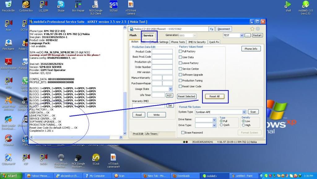Switch to untitled - Paint taskbar item

click(x=244, y=176)
